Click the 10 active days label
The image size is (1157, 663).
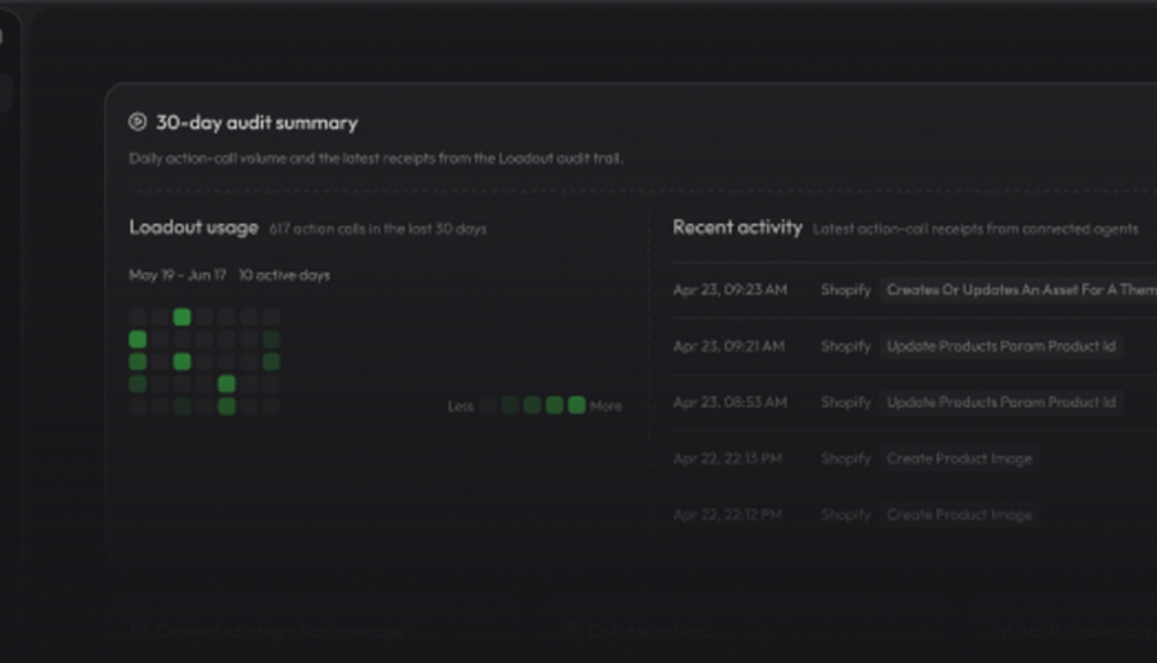[284, 275]
